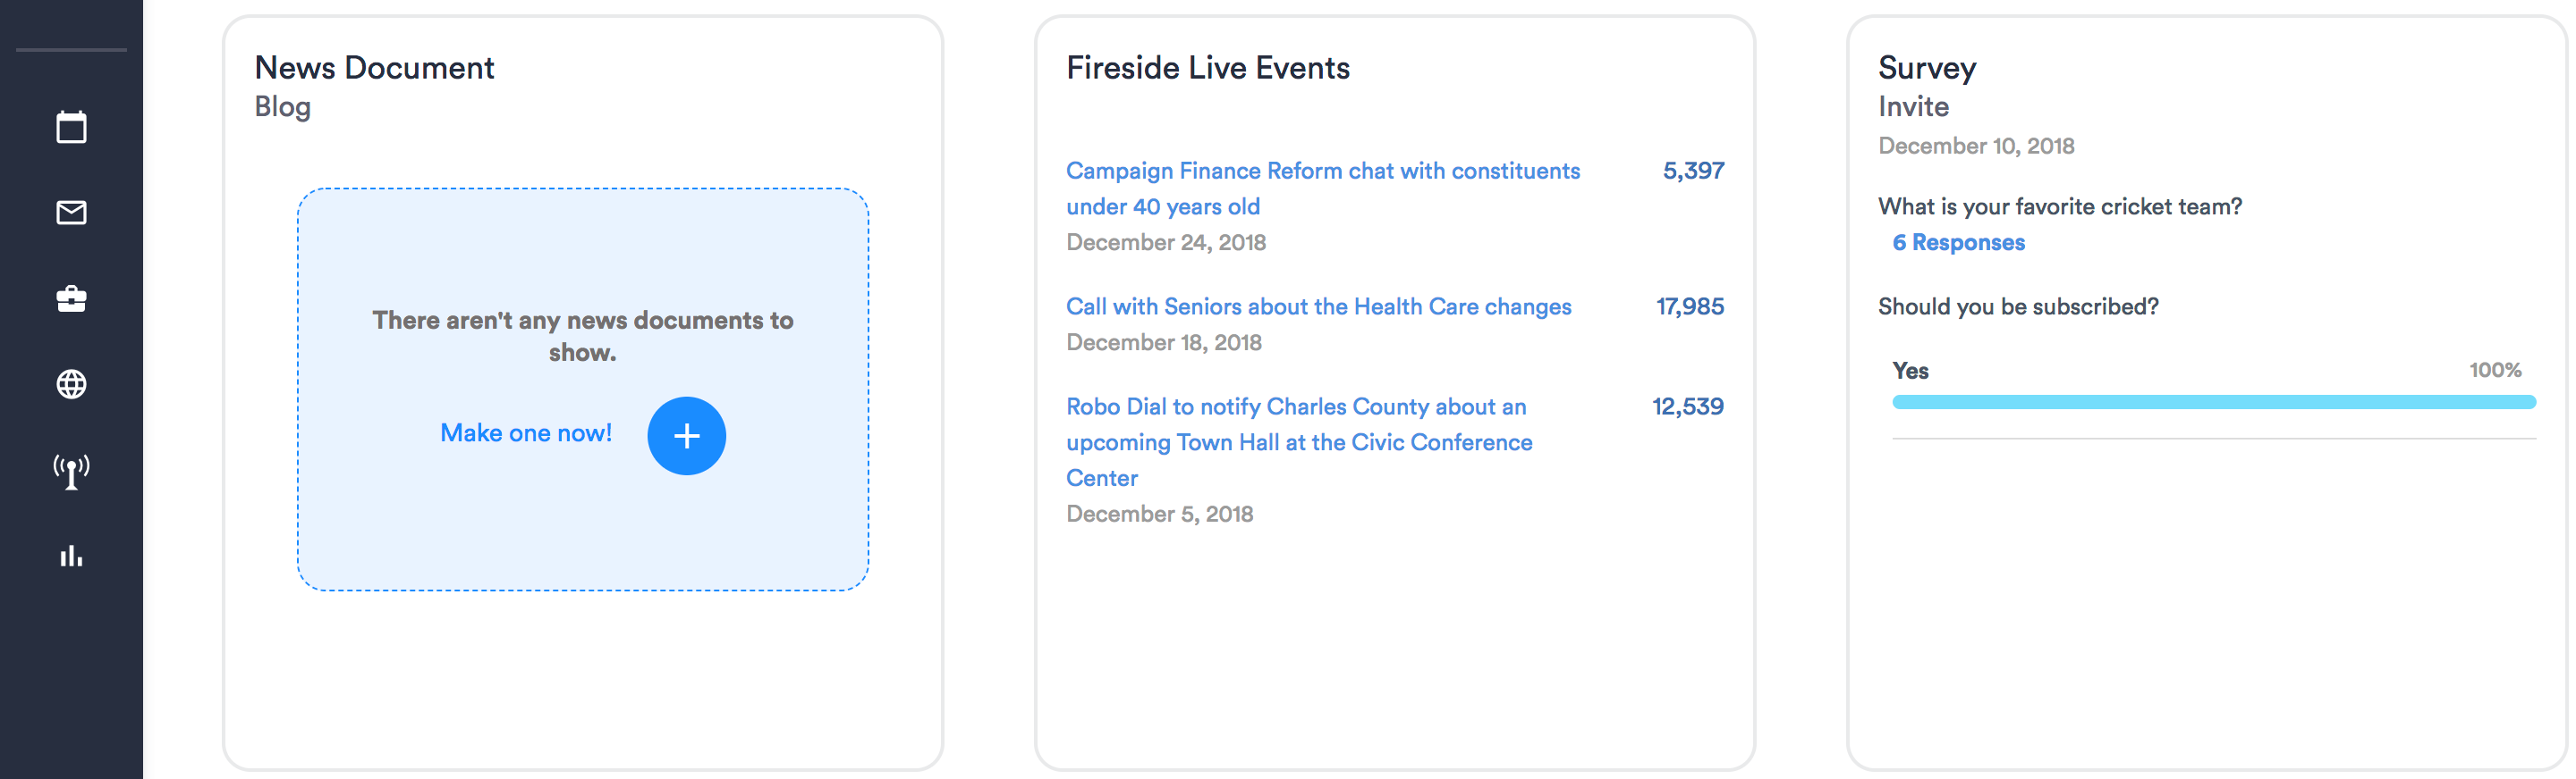This screenshot has height=779, width=2576.
Task: Click the December 10, 2018 survey date
Action: [1975, 146]
